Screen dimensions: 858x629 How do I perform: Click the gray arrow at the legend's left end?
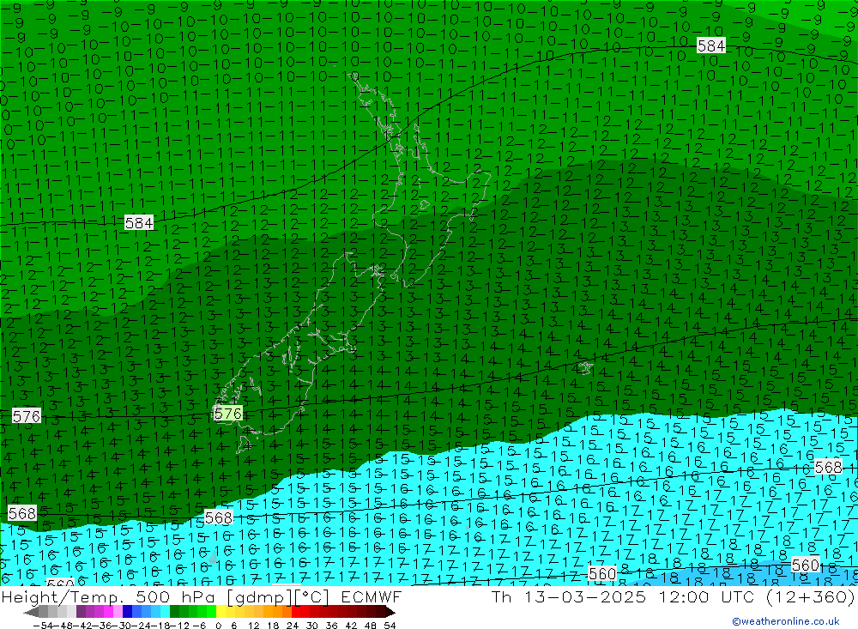click(x=31, y=612)
